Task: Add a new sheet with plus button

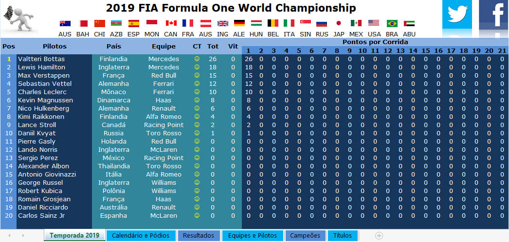Action: click(379, 236)
